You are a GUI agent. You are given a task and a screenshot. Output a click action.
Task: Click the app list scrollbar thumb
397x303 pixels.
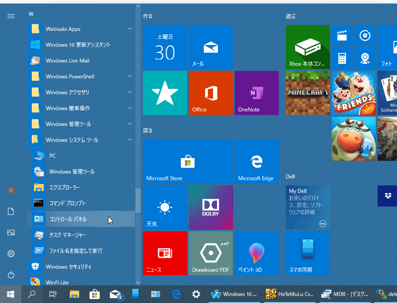point(138,200)
